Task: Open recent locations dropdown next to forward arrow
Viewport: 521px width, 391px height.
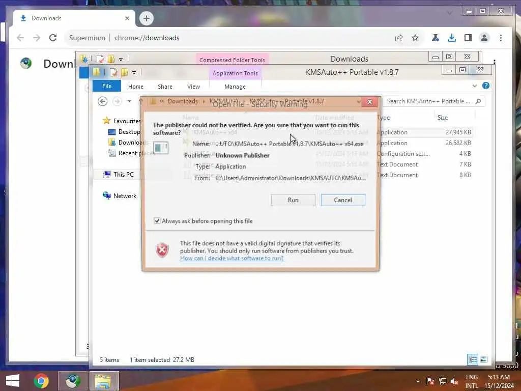Action: 129,101
